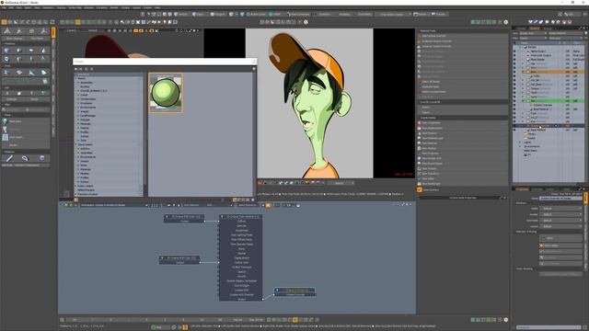This screenshot has height=331, width=589.
Task: Click the settings gear at the right end of the timeline bar
Action: [506, 320]
